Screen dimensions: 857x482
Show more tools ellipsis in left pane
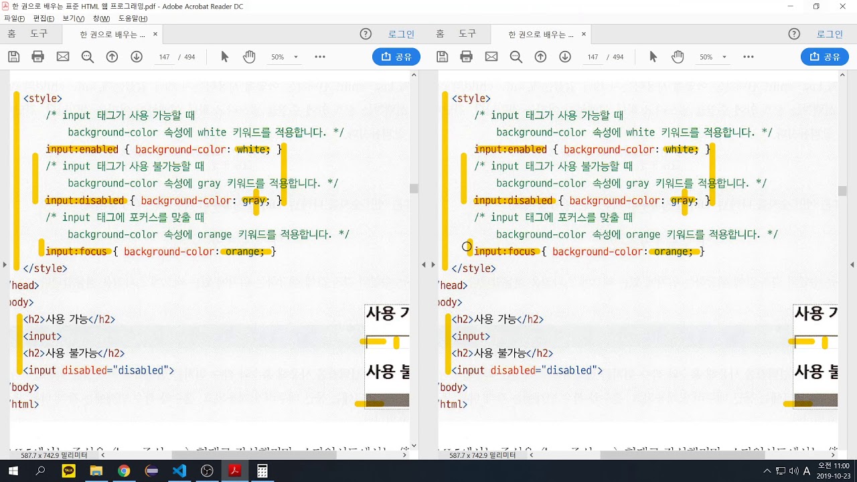pos(320,57)
